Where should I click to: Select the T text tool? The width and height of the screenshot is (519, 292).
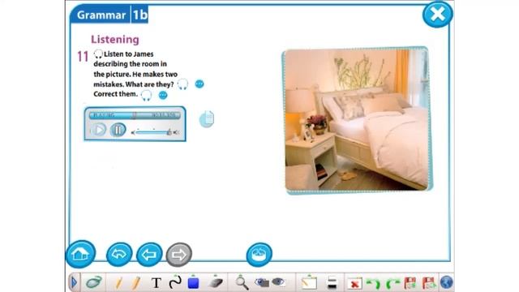157,283
